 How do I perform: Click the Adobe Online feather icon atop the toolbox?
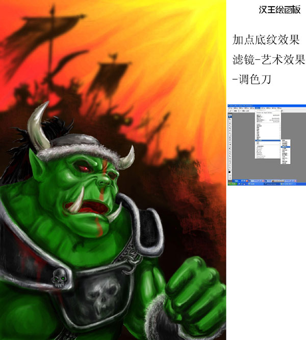point(230,117)
